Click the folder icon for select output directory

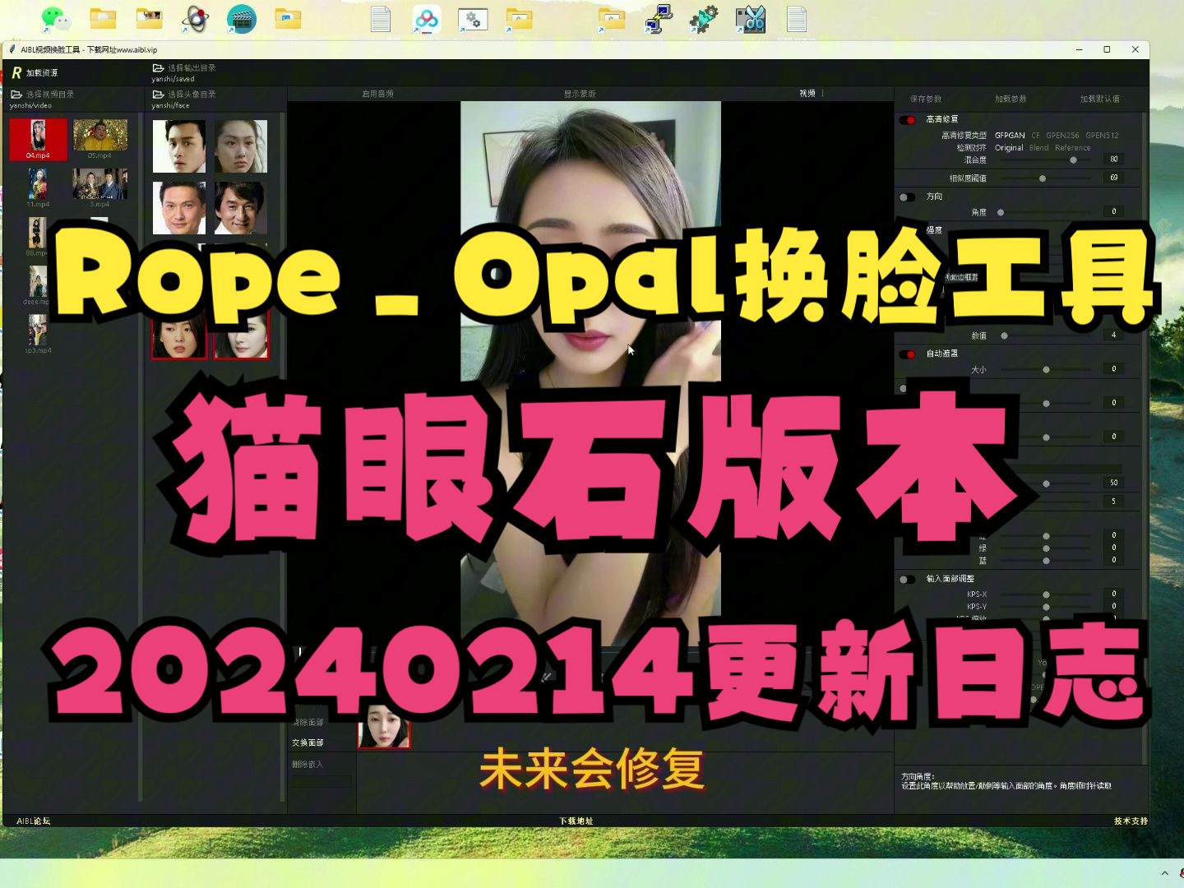coord(158,68)
